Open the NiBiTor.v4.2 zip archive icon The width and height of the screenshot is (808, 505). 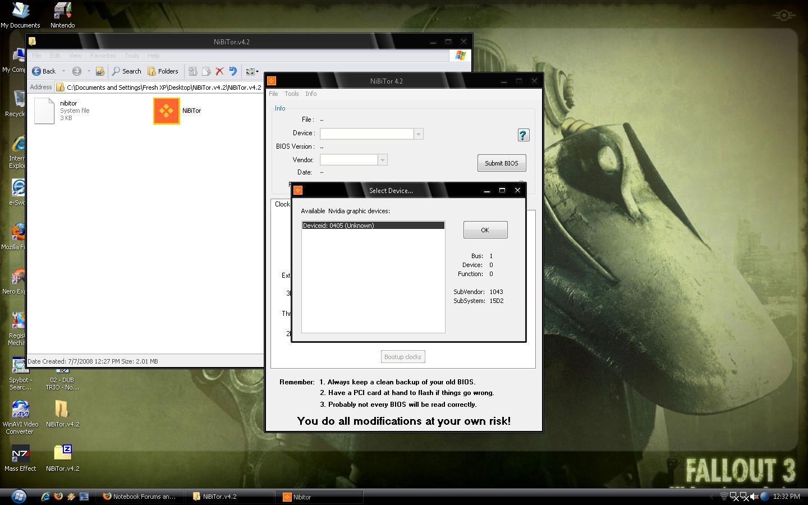[62, 458]
